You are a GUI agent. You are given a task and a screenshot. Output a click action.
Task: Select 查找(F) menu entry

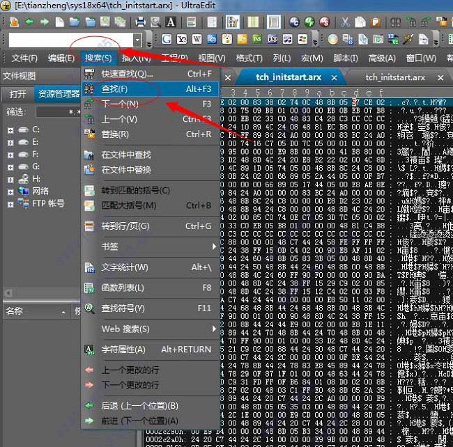[150, 89]
